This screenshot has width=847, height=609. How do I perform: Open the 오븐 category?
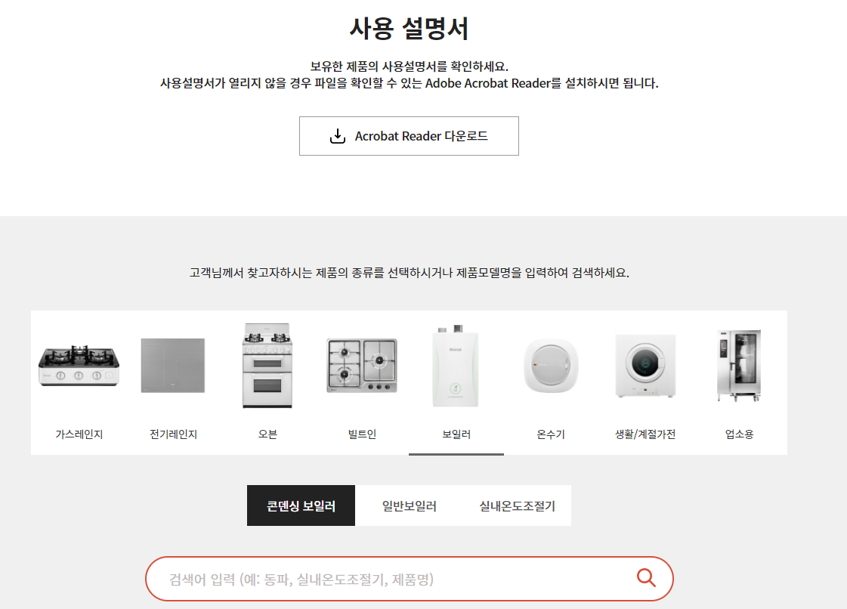[267, 365]
